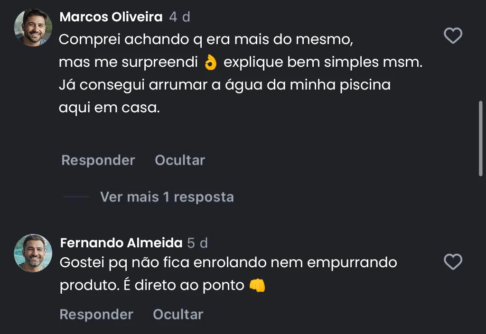486x334 pixels.
Task: Open Fernando Almeida's profile picture
Action: [x=33, y=253]
